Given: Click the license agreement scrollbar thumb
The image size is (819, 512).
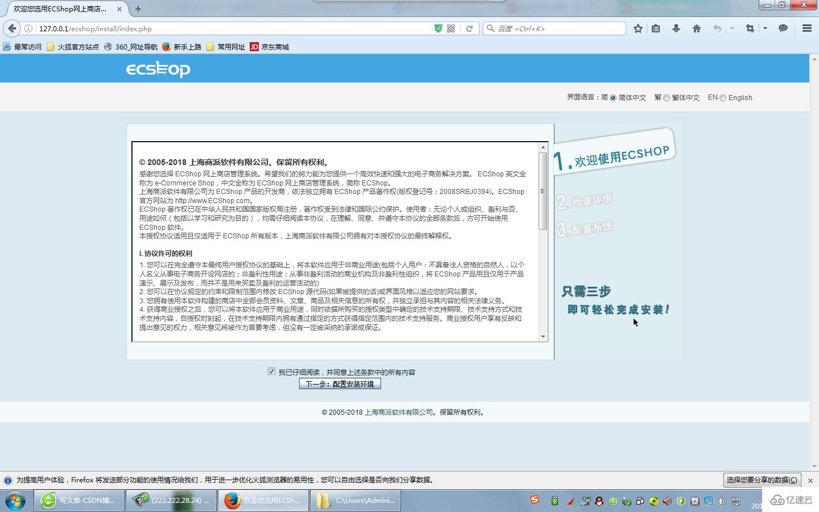Looking at the screenshot, I should (x=543, y=191).
